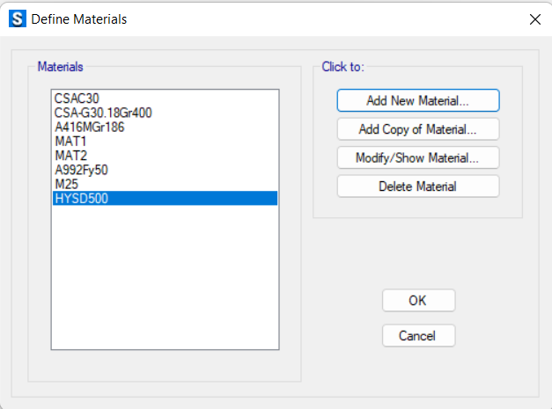Delete the selected material
This screenshot has height=409, width=552.
click(418, 186)
